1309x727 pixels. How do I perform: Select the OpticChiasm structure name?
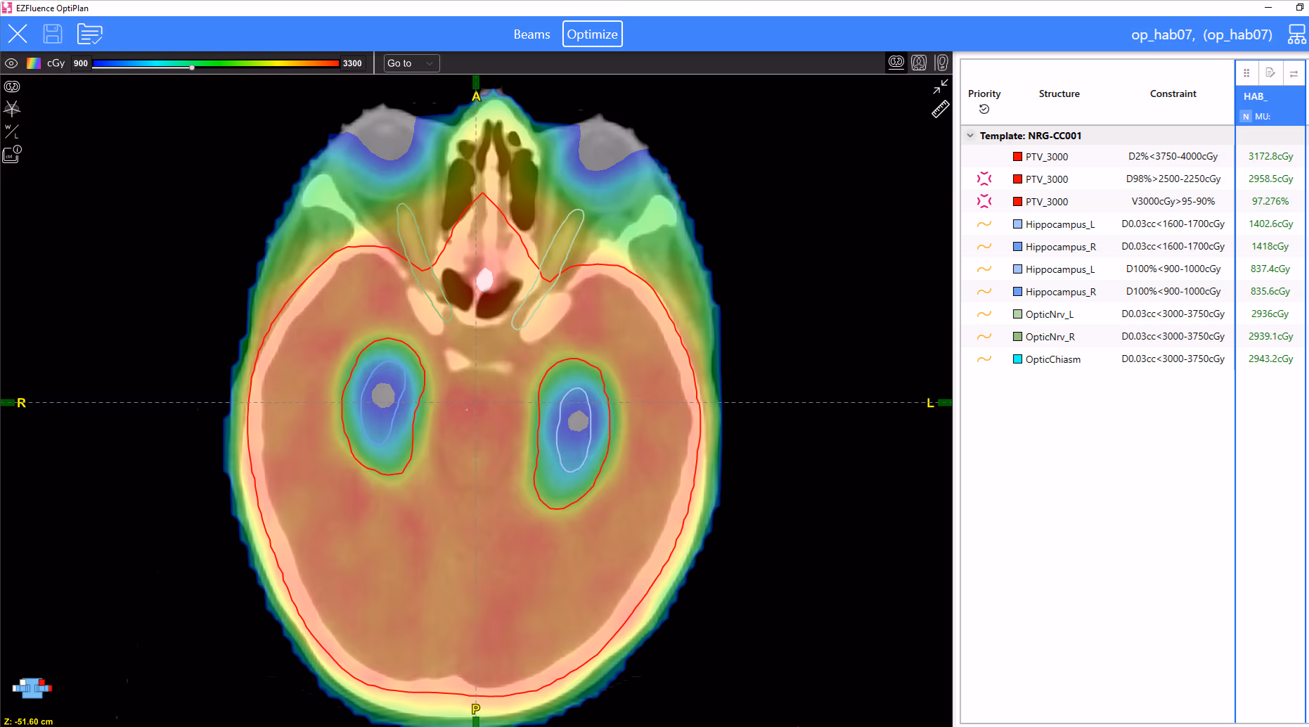[1053, 359]
